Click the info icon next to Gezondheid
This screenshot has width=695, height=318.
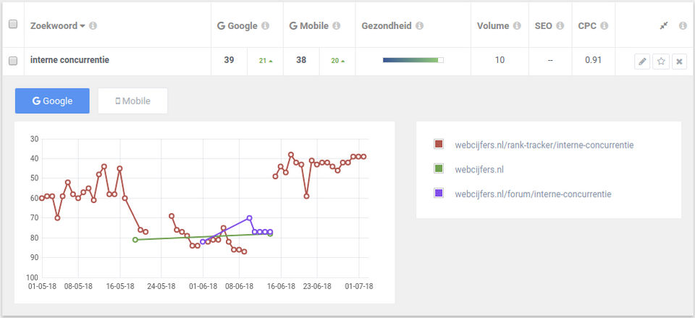coord(420,26)
